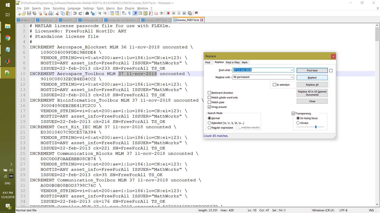This screenshot has width=380, height=213.
Task: Open the Macro menu
Action: coord(110,8)
